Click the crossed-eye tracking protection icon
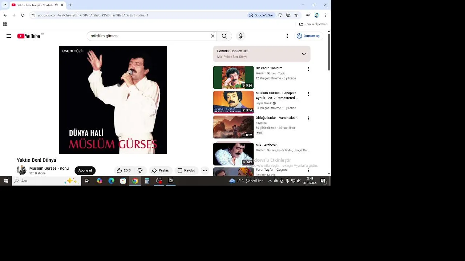 click(288, 15)
